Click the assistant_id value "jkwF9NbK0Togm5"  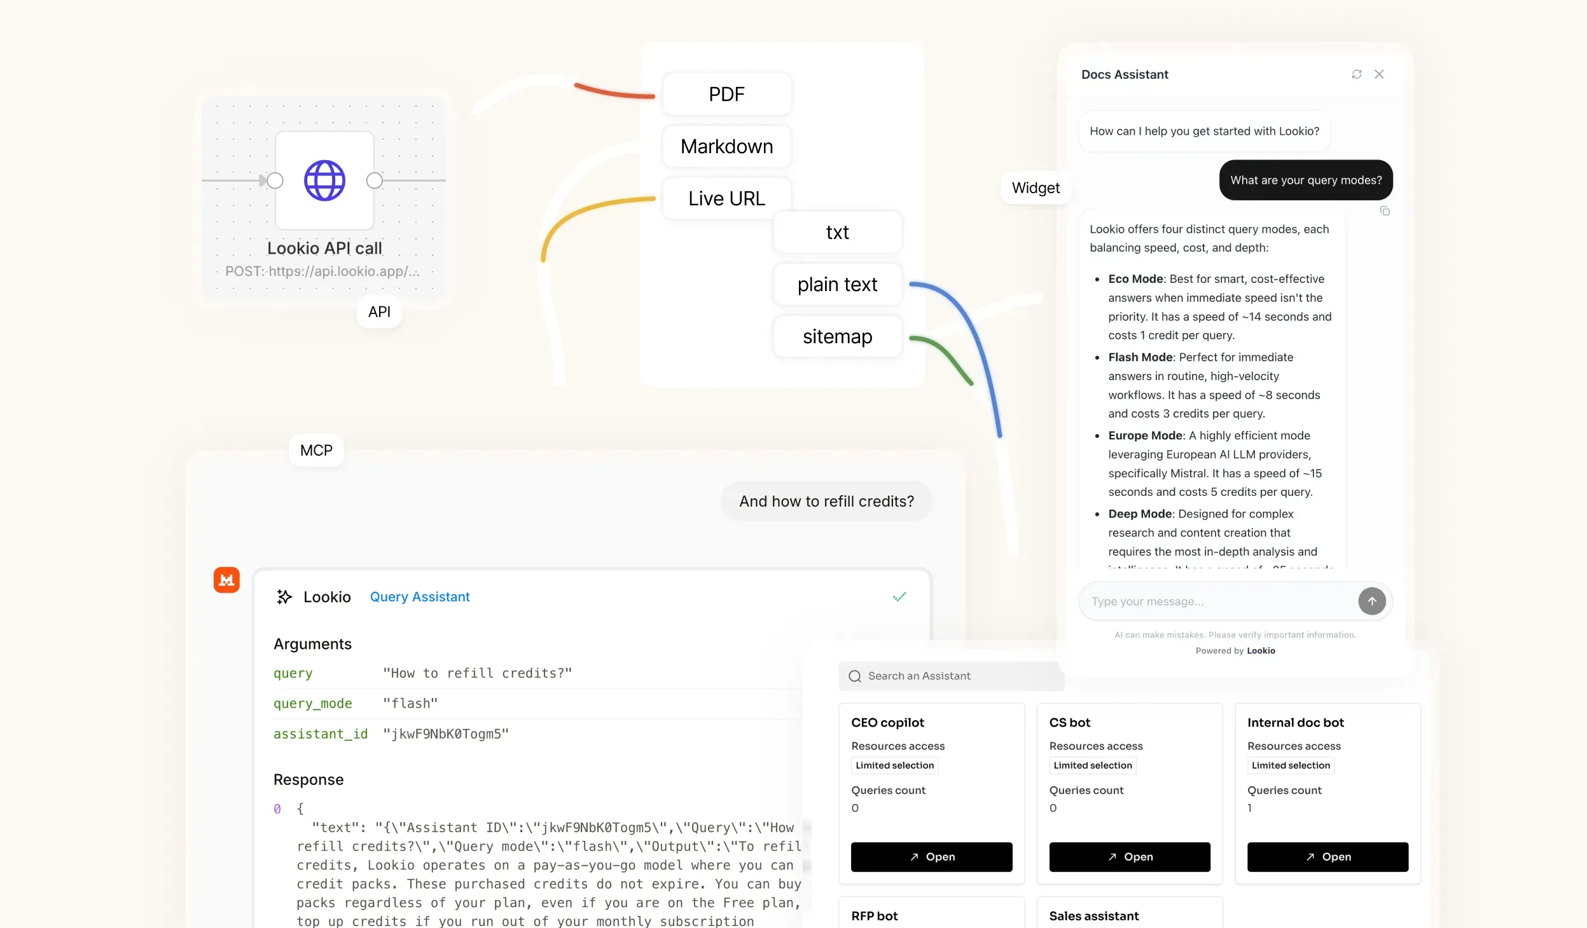pos(446,734)
